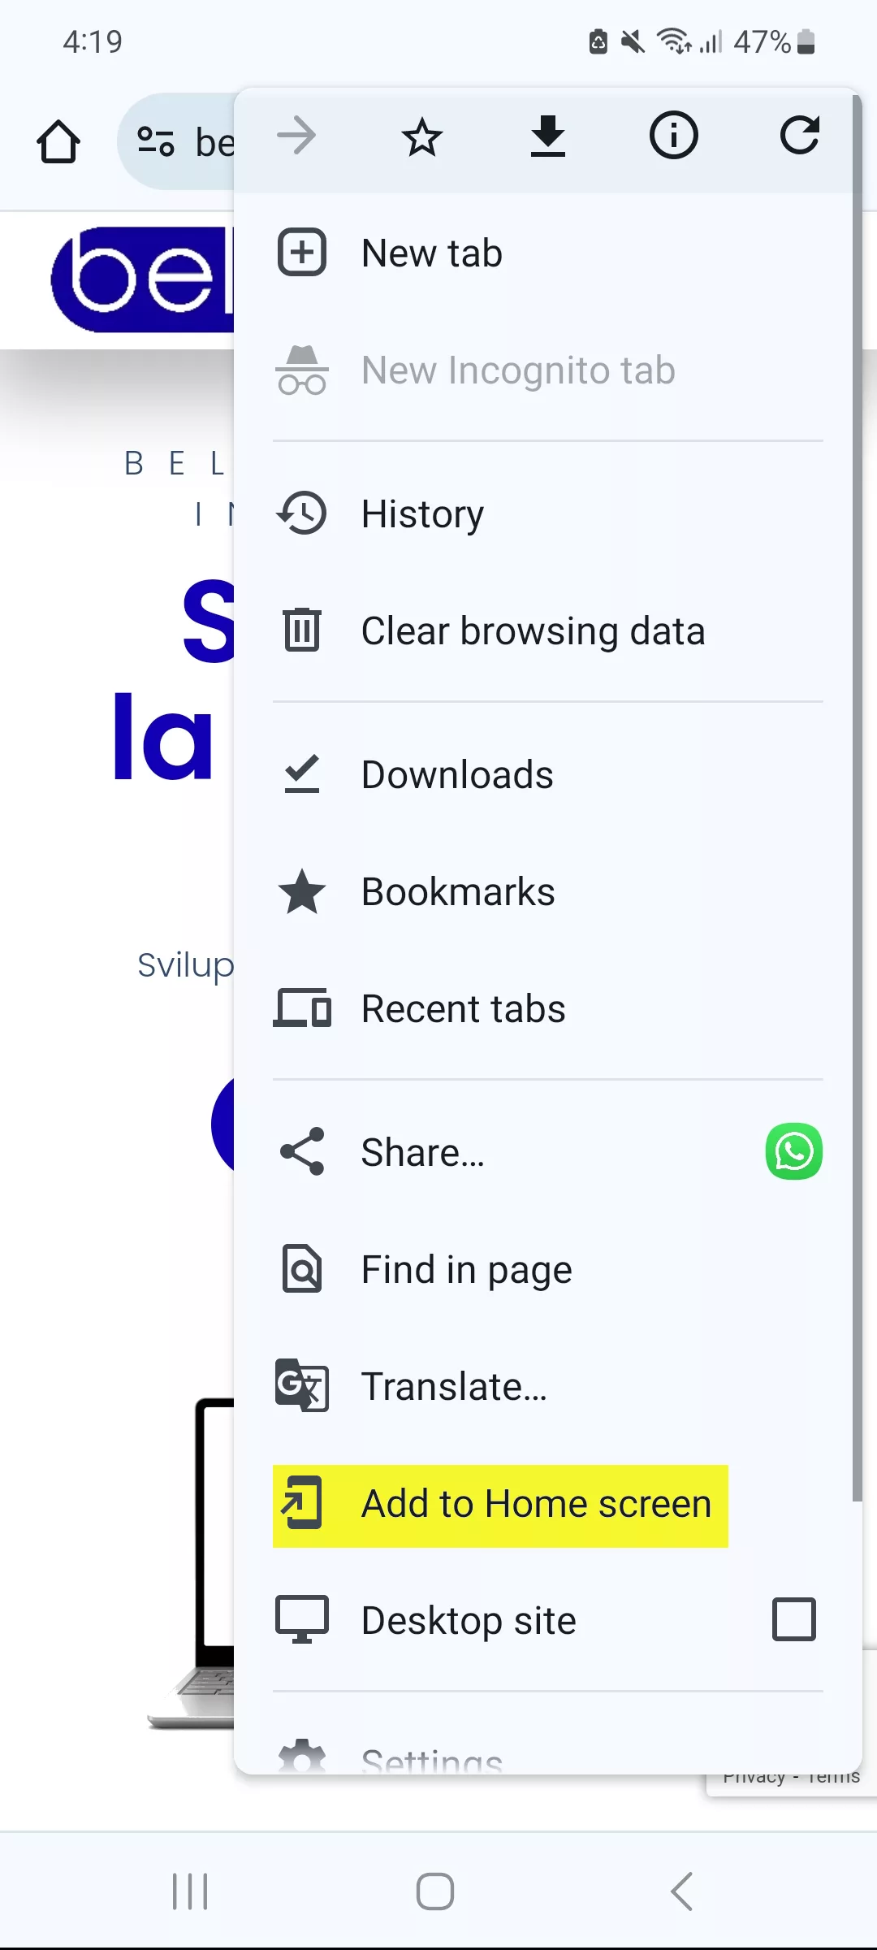Tap the Chrome home icon
The width and height of the screenshot is (877, 1950).
pos(58,142)
